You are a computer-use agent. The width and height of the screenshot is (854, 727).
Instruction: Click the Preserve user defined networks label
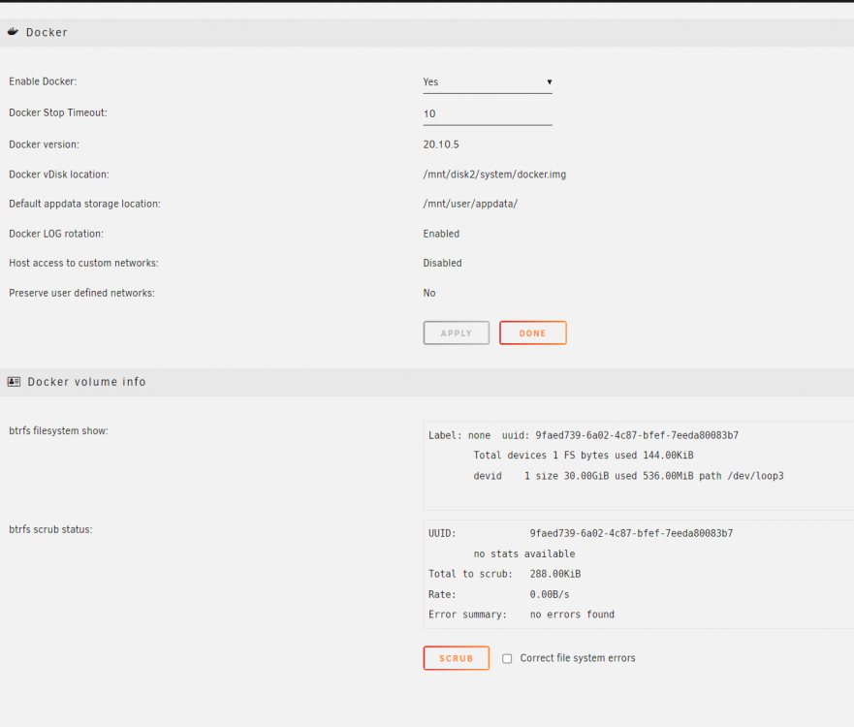81,293
